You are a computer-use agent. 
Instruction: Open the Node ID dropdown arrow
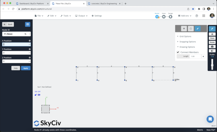30,34
